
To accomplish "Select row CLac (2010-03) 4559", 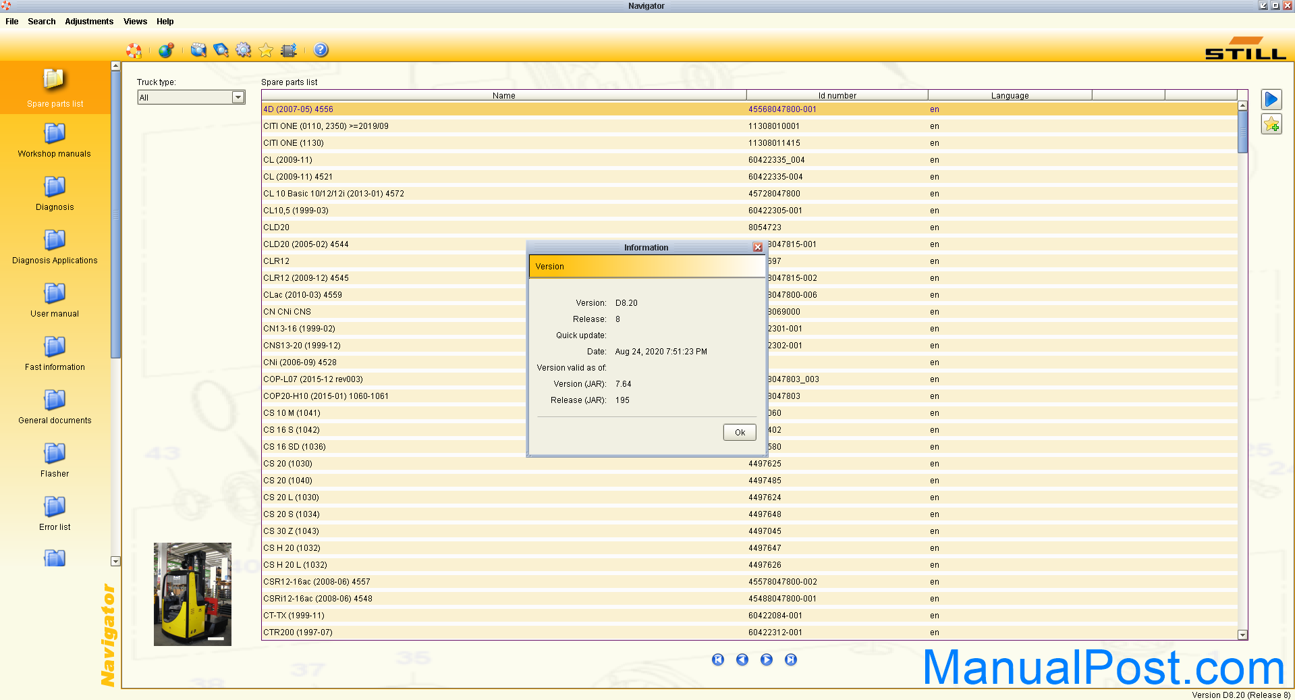I will [750, 295].
